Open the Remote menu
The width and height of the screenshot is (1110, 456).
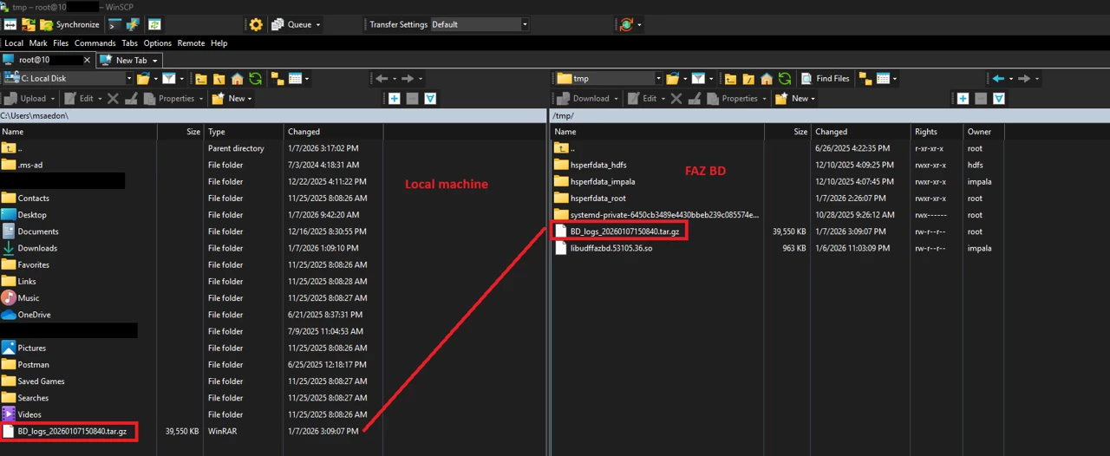[191, 42]
